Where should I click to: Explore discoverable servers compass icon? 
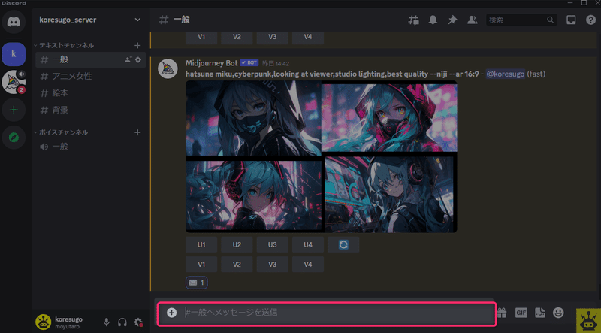(14, 138)
